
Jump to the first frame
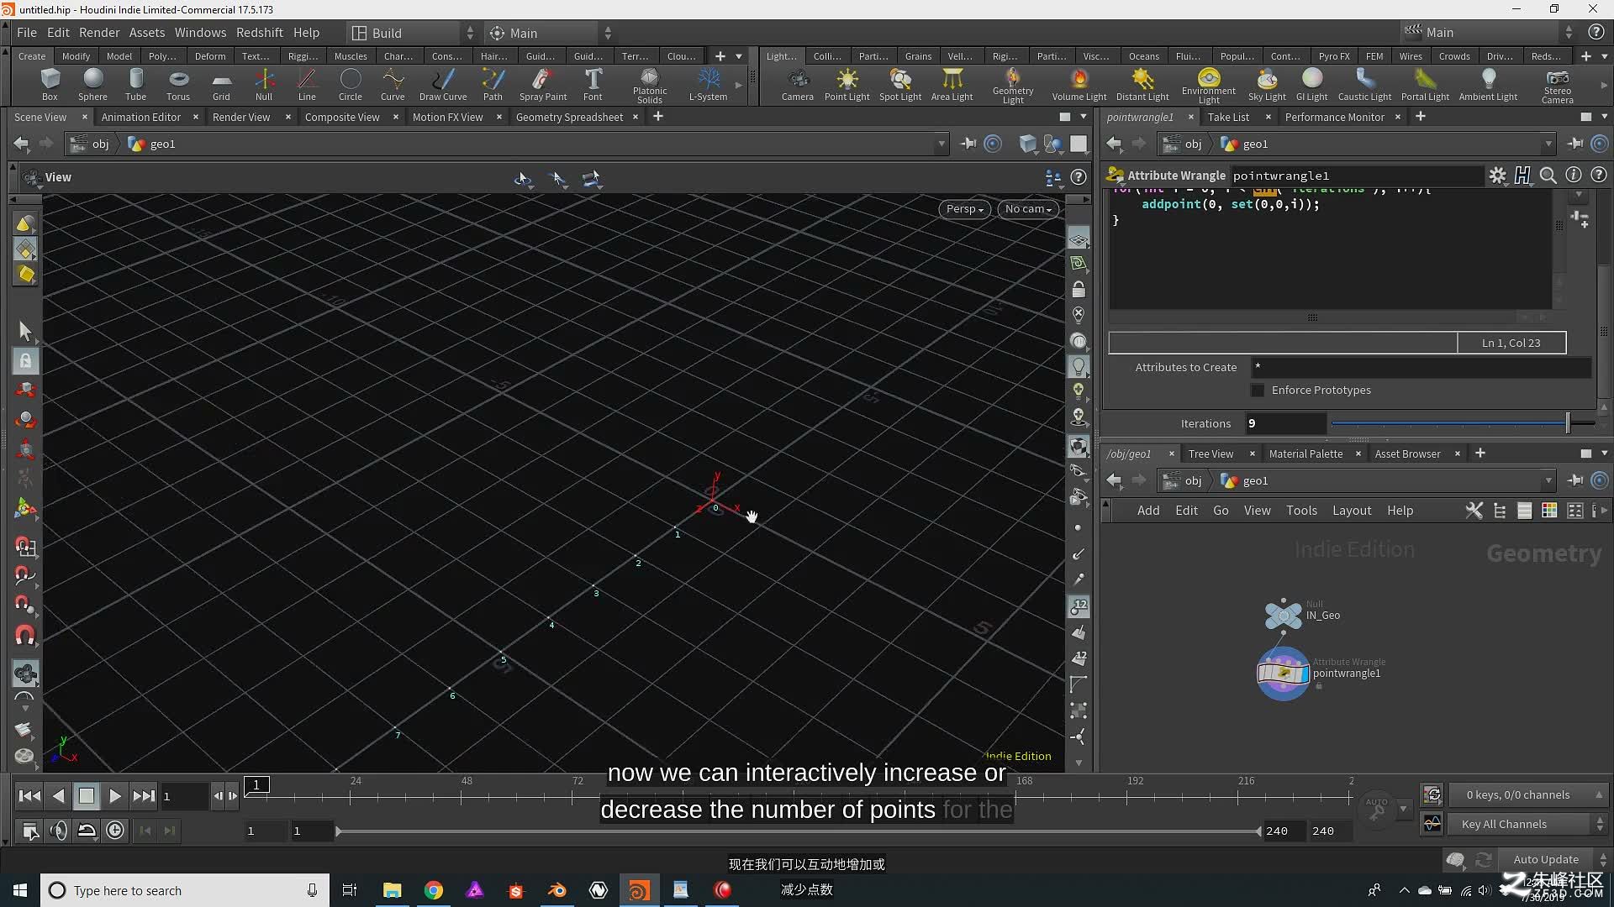(29, 795)
